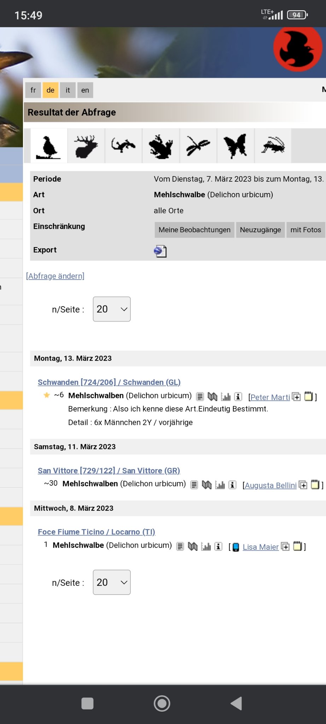Switch language to fr
This screenshot has width=326, height=724.
tap(33, 90)
